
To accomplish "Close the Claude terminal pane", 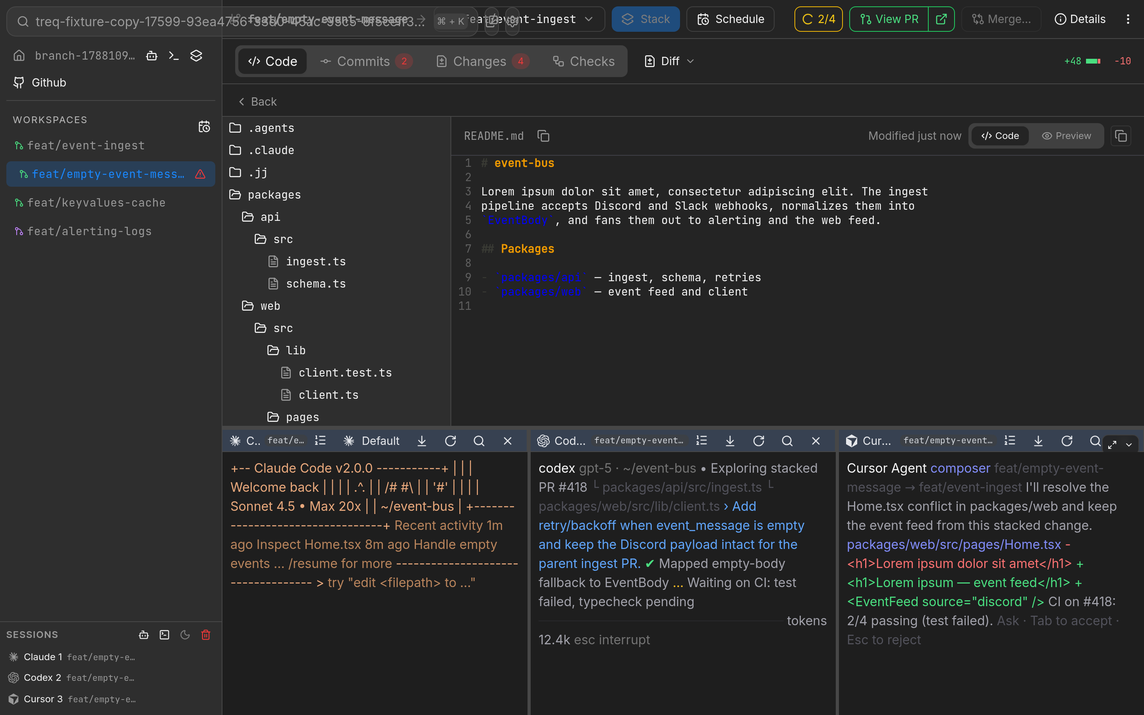I will point(508,441).
